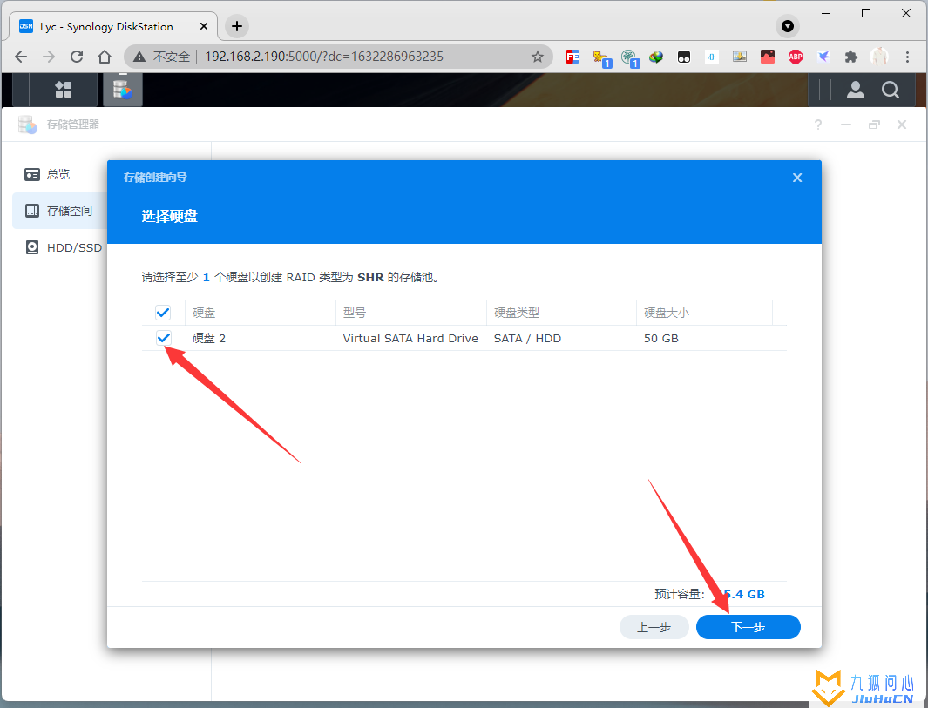Click the 型号 column header

pyautogui.click(x=410, y=313)
